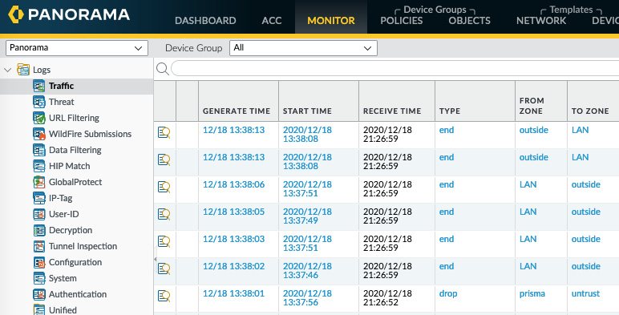Click the System log icon
Viewport: 619px width, 315px height.
(39, 278)
